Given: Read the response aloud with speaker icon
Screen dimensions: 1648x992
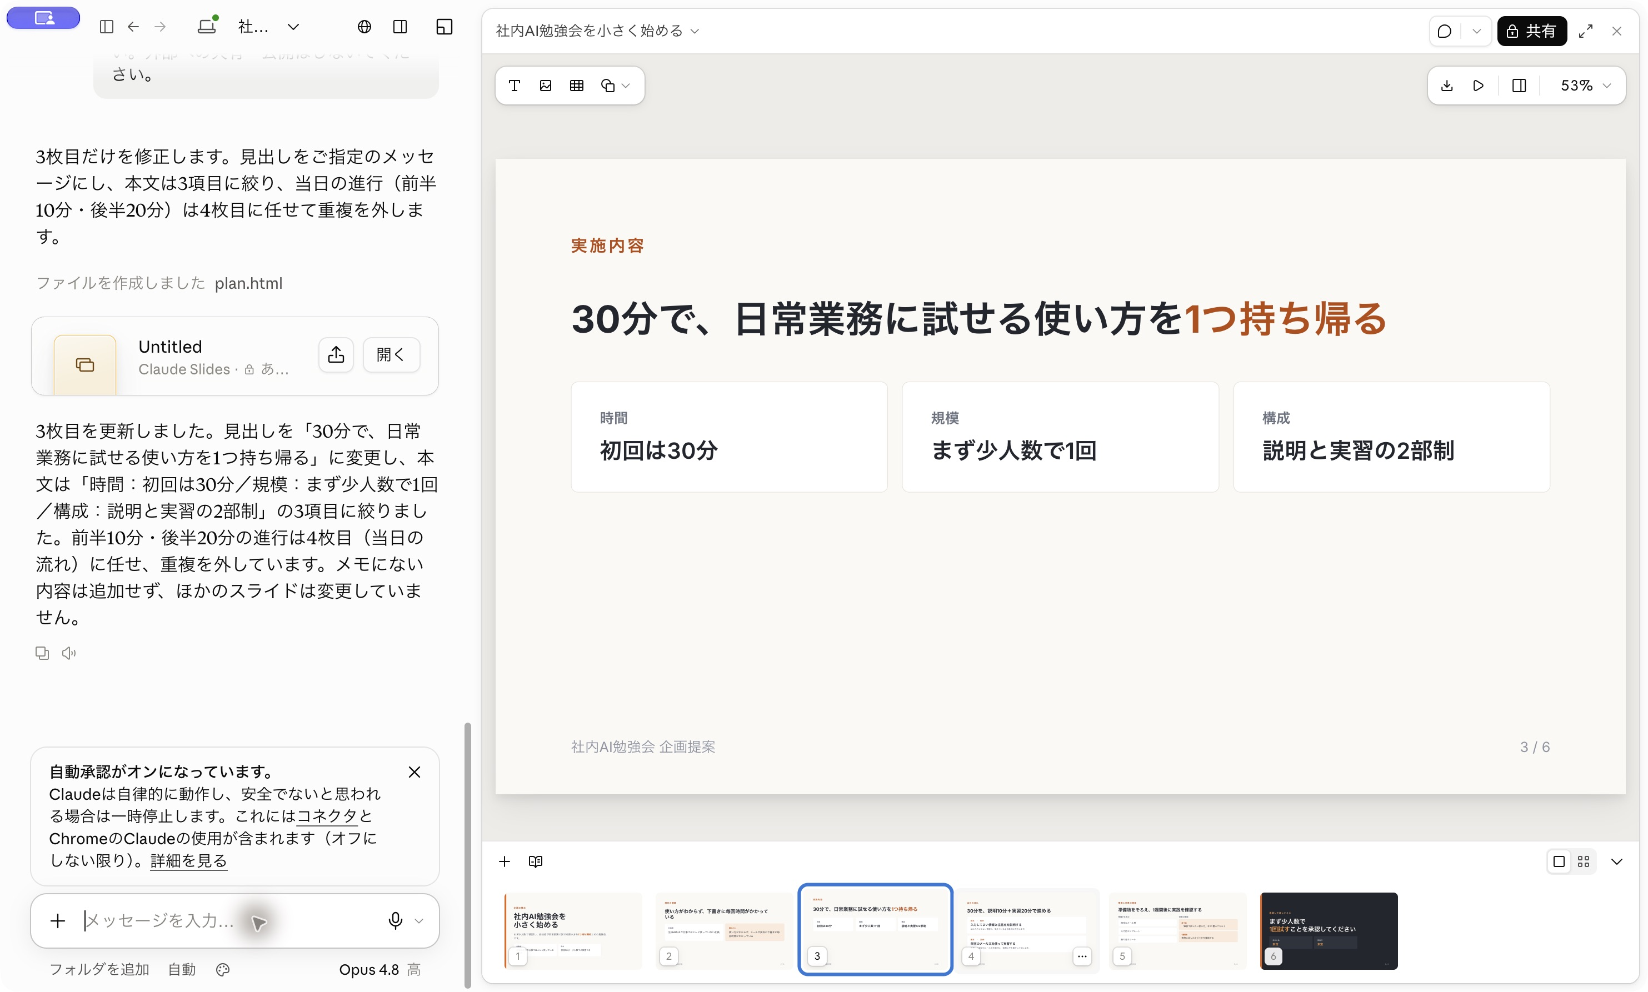Looking at the screenshot, I should pyautogui.click(x=69, y=653).
